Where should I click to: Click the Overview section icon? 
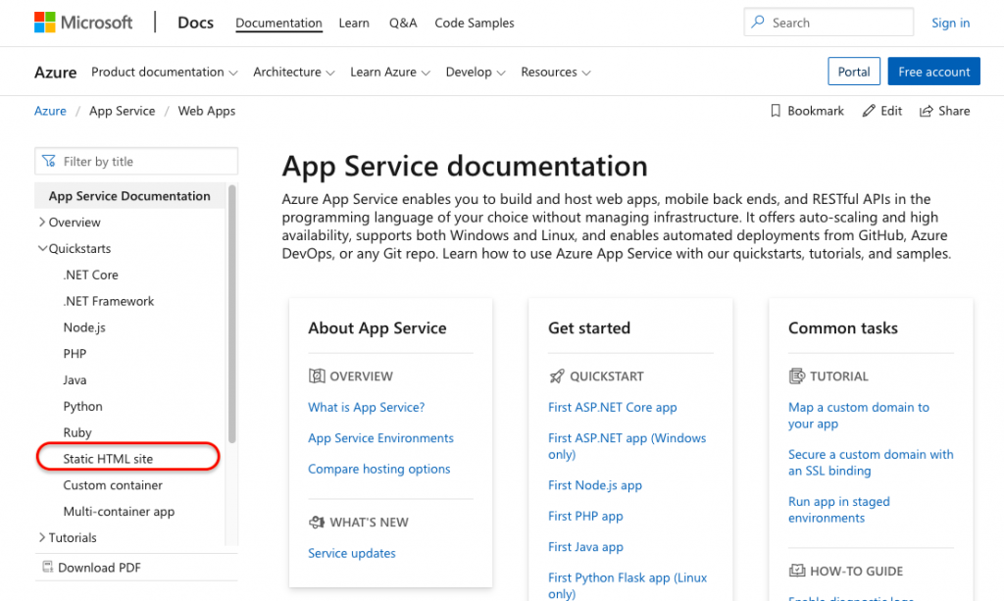(317, 376)
